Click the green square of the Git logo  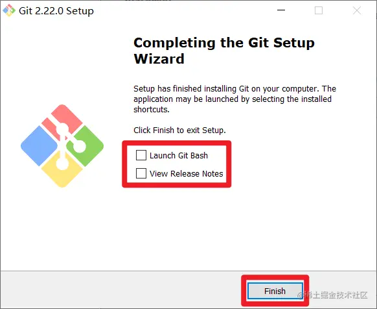pyautogui.click(x=87, y=145)
